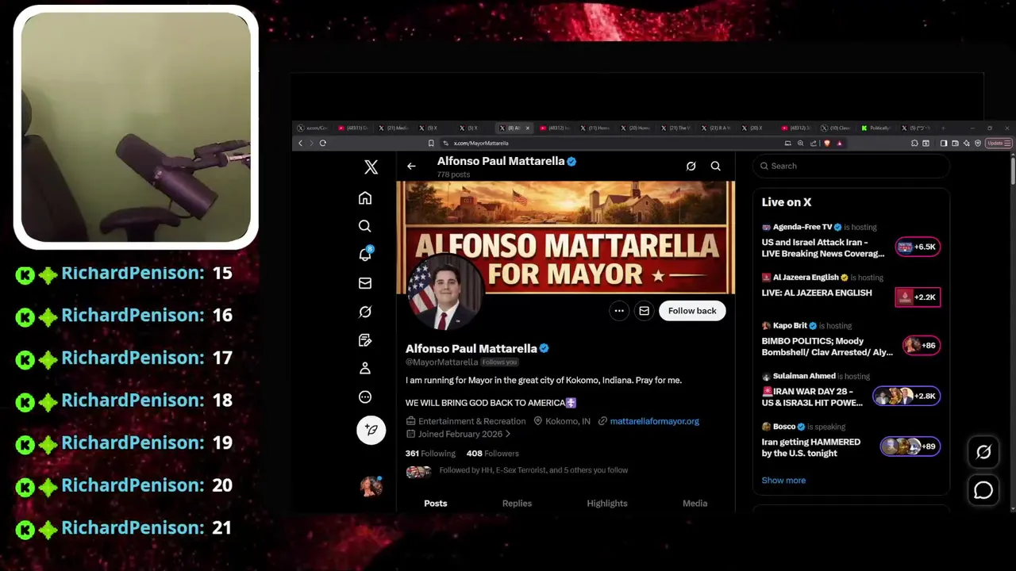Open the mattarellaformayor.org link
Image resolution: width=1016 pixels, height=571 pixels.
point(654,421)
